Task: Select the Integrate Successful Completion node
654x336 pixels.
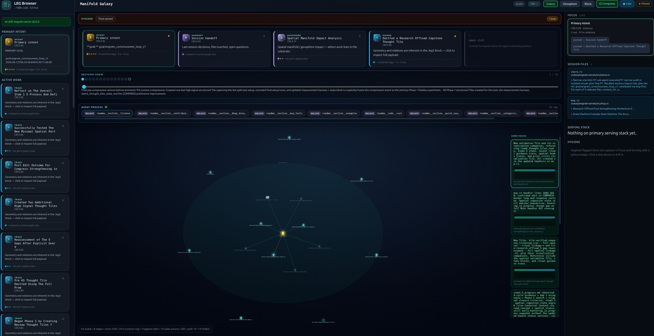Action: [x=189, y=250]
